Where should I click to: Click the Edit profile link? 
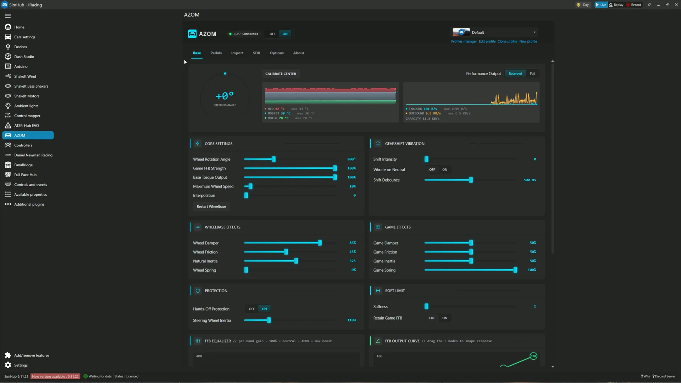(x=487, y=41)
